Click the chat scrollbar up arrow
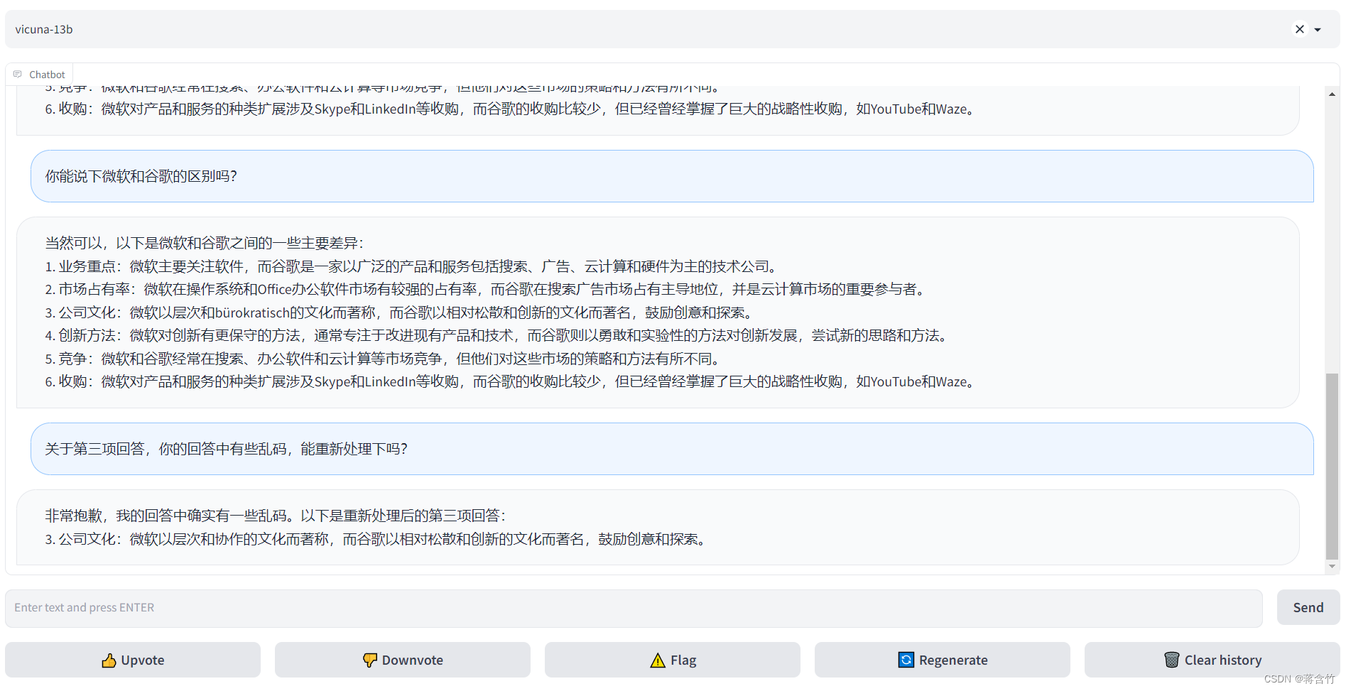 [x=1332, y=94]
